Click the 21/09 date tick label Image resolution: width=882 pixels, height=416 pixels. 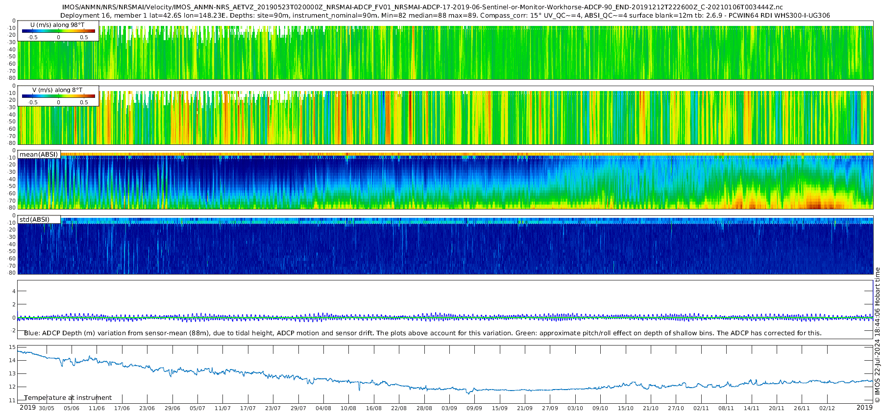pos(525,408)
